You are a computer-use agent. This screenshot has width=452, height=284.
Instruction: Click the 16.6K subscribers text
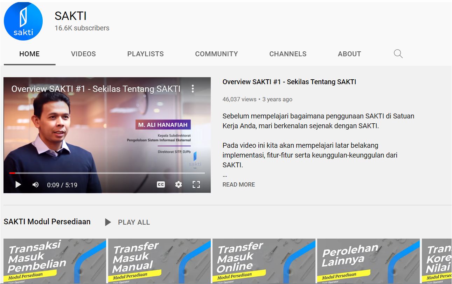click(82, 28)
